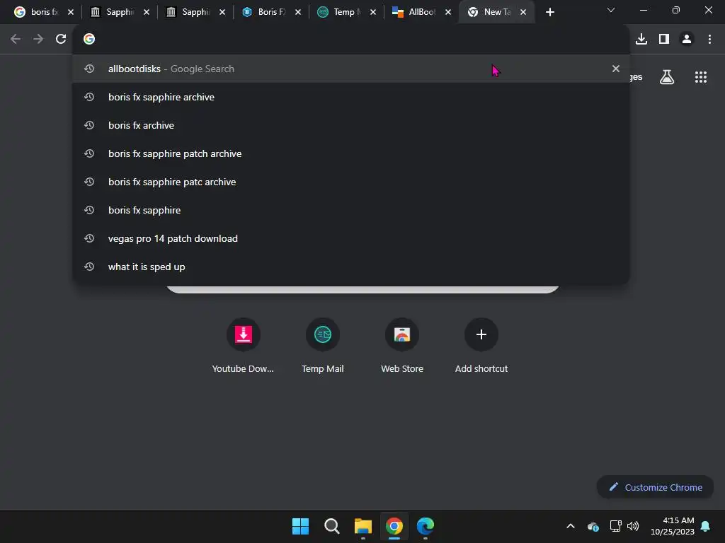Viewport: 725px width, 543px height.
Task: Open the notifications bell
Action: [706, 526]
